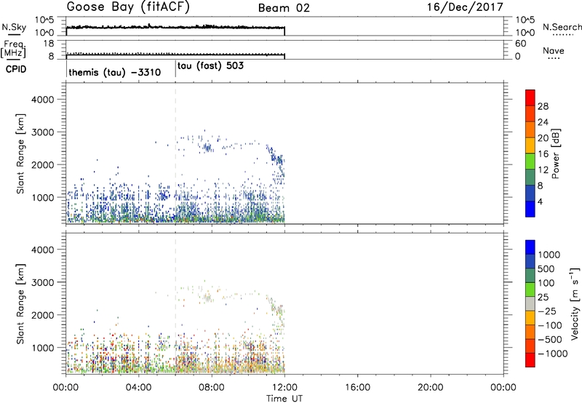Click the 'Velocity [m s-1]' colorbar label
This screenshot has width=582, height=403.
click(x=575, y=303)
